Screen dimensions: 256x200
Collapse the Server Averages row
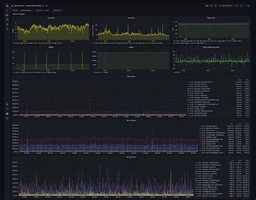[x=18, y=14]
